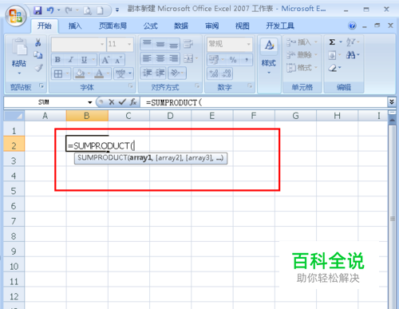Screen dimensions: 399x309
Task: Align text to vertical middle
Action: (x=160, y=44)
